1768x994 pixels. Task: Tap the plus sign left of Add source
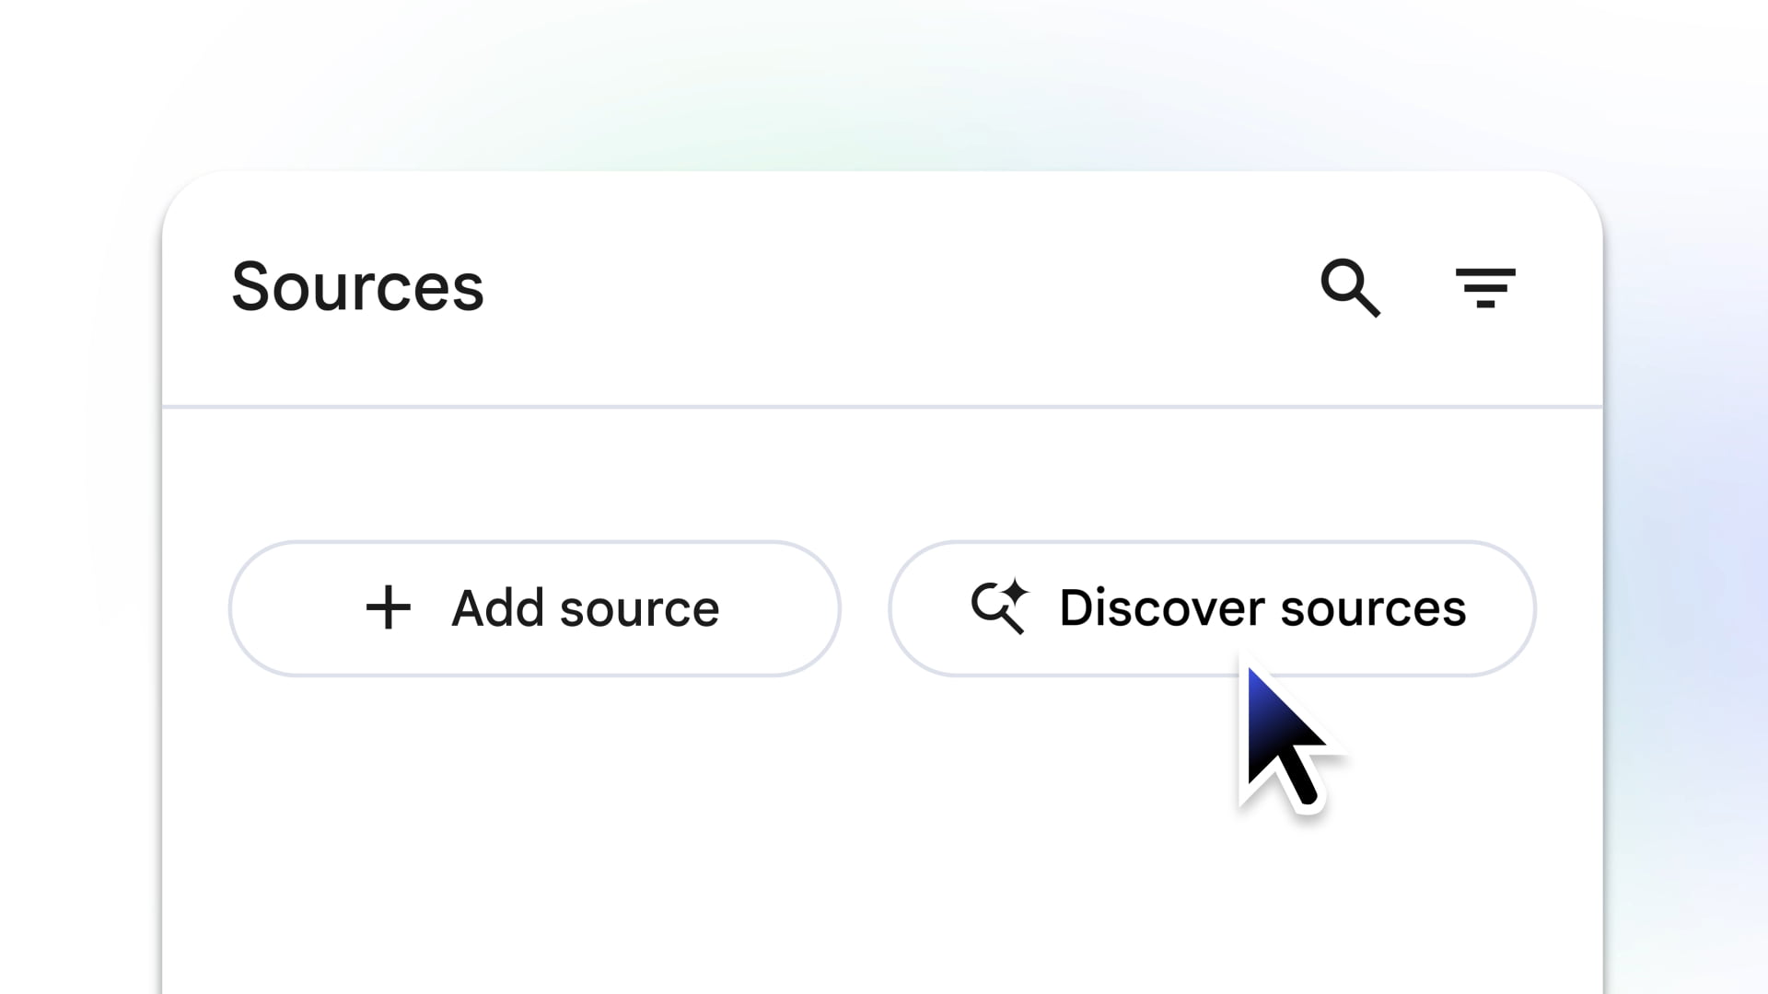tap(388, 608)
